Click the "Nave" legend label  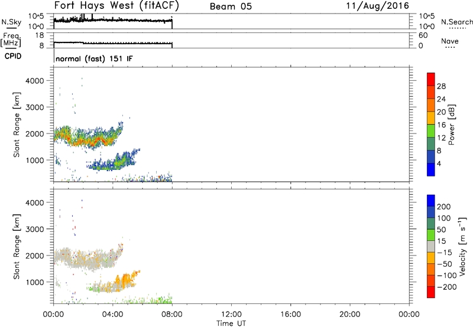pos(449,41)
